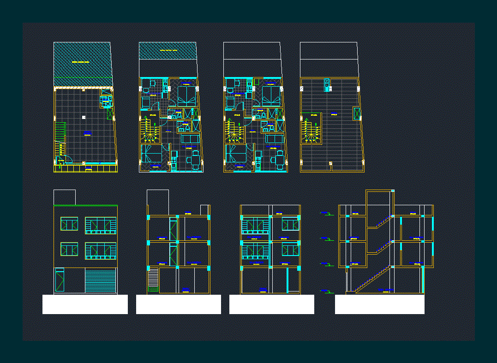Click the ground-level staircase in the rightmost section
This screenshot has height=363, width=497.
(x=373, y=280)
